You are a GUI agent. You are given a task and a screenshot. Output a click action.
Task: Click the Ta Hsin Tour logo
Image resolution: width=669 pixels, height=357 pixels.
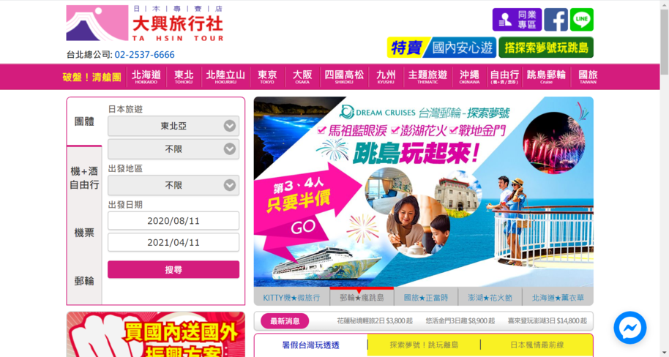click(145, 23)
